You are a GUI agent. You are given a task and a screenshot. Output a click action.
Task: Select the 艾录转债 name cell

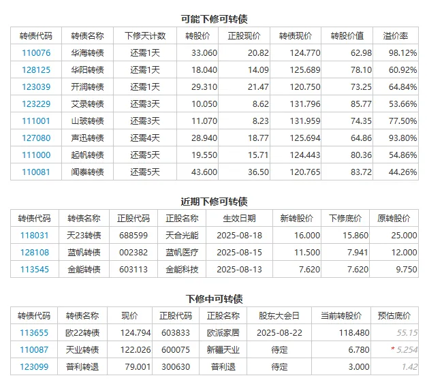[87, 104]
